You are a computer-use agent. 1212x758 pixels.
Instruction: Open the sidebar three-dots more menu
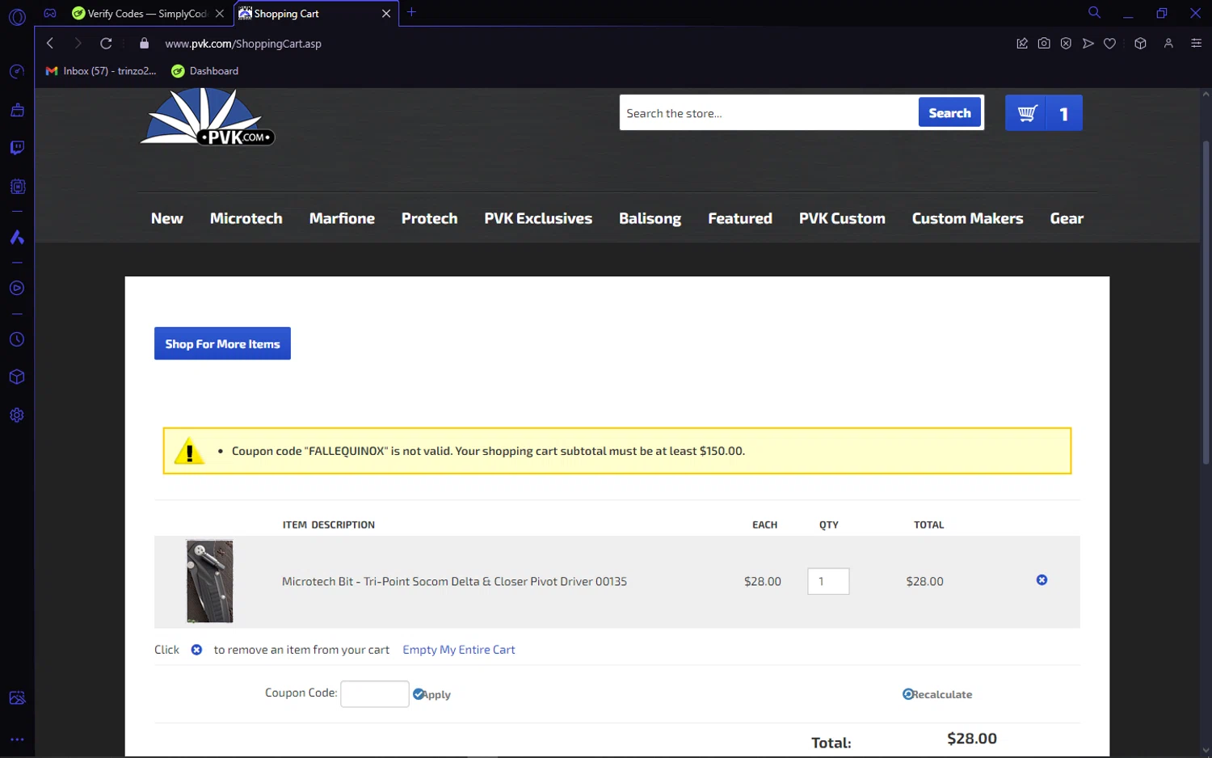17,739
